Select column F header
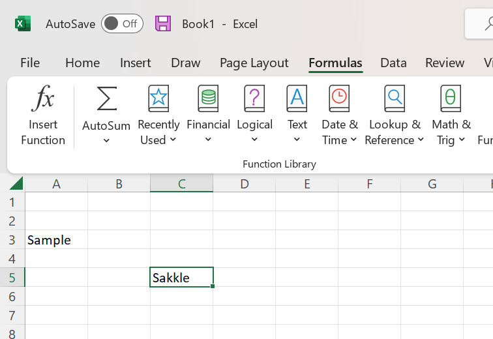The width and height of the screenshot is (493, 339). pos(370,184)
